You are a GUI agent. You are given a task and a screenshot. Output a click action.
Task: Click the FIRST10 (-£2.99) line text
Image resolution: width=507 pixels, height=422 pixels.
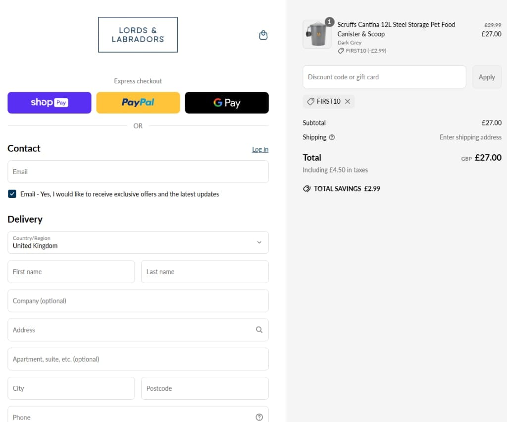click(x=366, y=51)
